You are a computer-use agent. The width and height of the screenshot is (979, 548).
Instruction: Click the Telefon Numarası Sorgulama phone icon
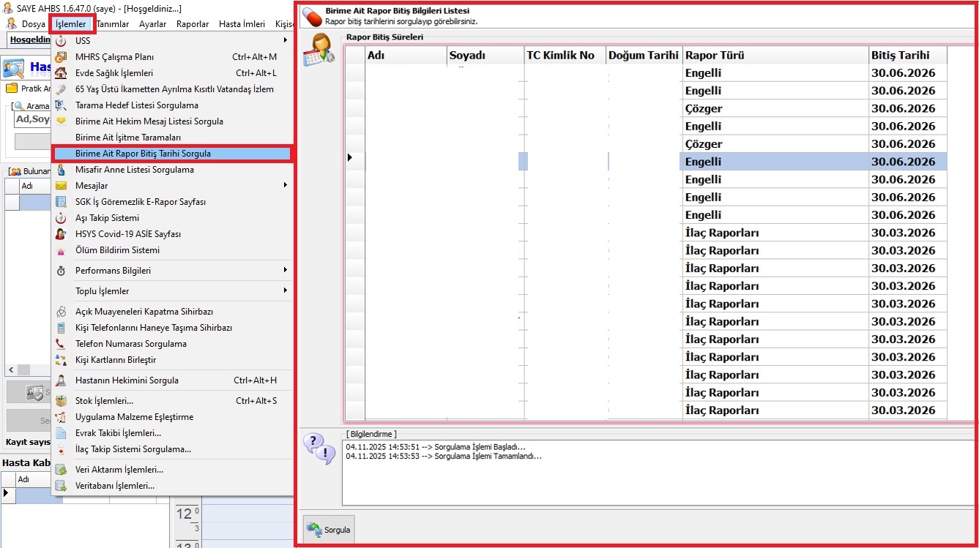[x=61, y=344]
